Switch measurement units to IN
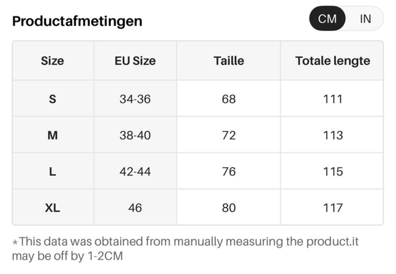This screenshot has height=274, width=396. (365, 19)
